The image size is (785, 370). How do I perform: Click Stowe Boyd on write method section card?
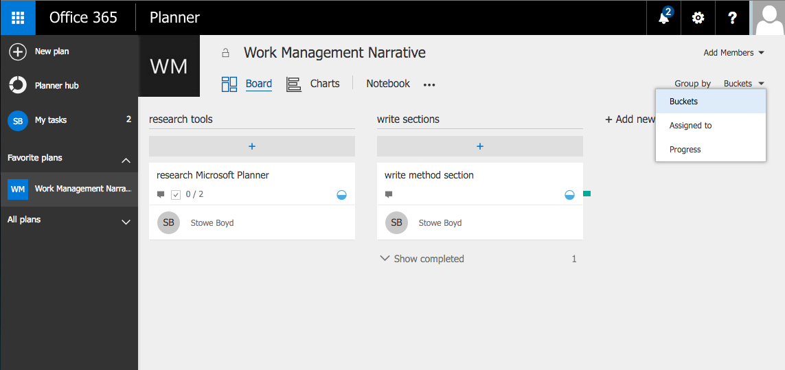tap(440, 223)
